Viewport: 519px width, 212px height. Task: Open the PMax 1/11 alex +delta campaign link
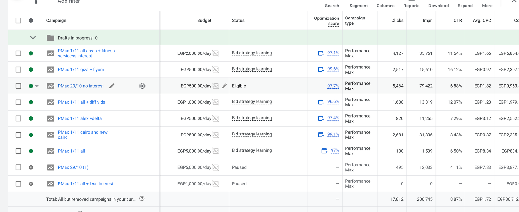click(x=79, y=119)
